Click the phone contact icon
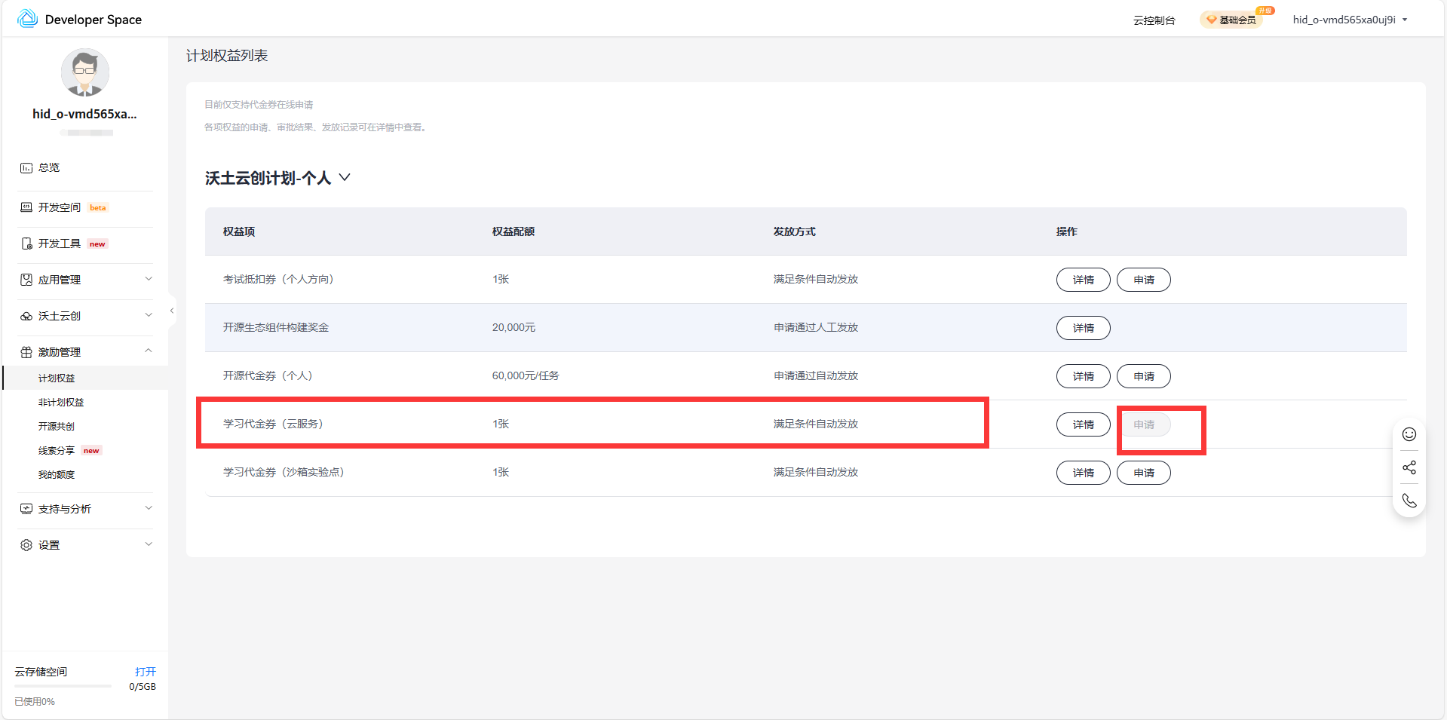This screenshot has height=720, width=1447. click(1409, 501)
